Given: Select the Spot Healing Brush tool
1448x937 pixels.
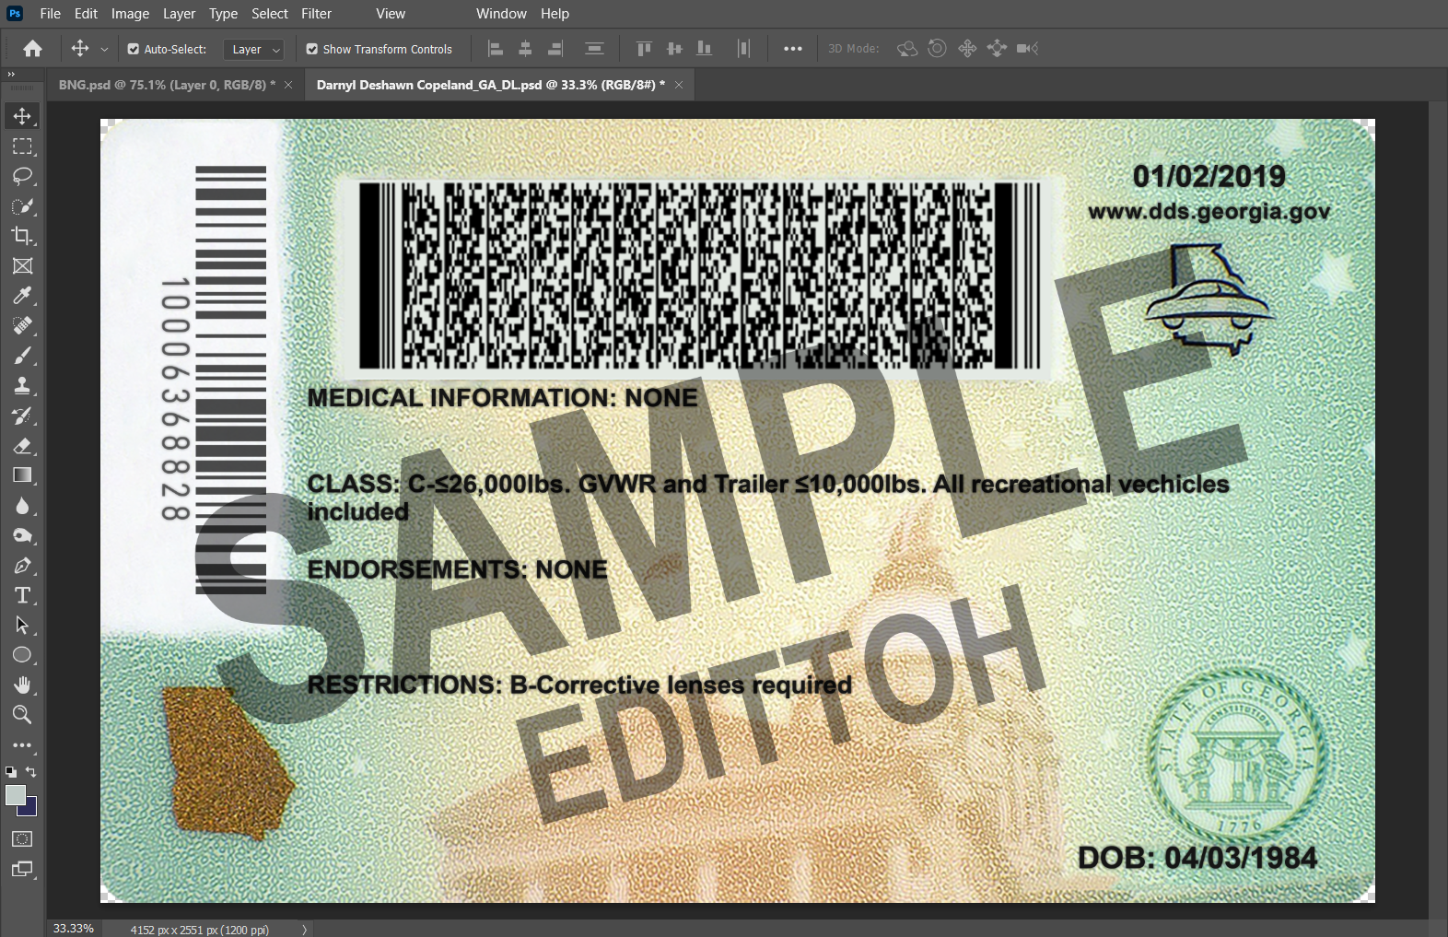Looking at the screenshot, I should [x=22, y=325].
